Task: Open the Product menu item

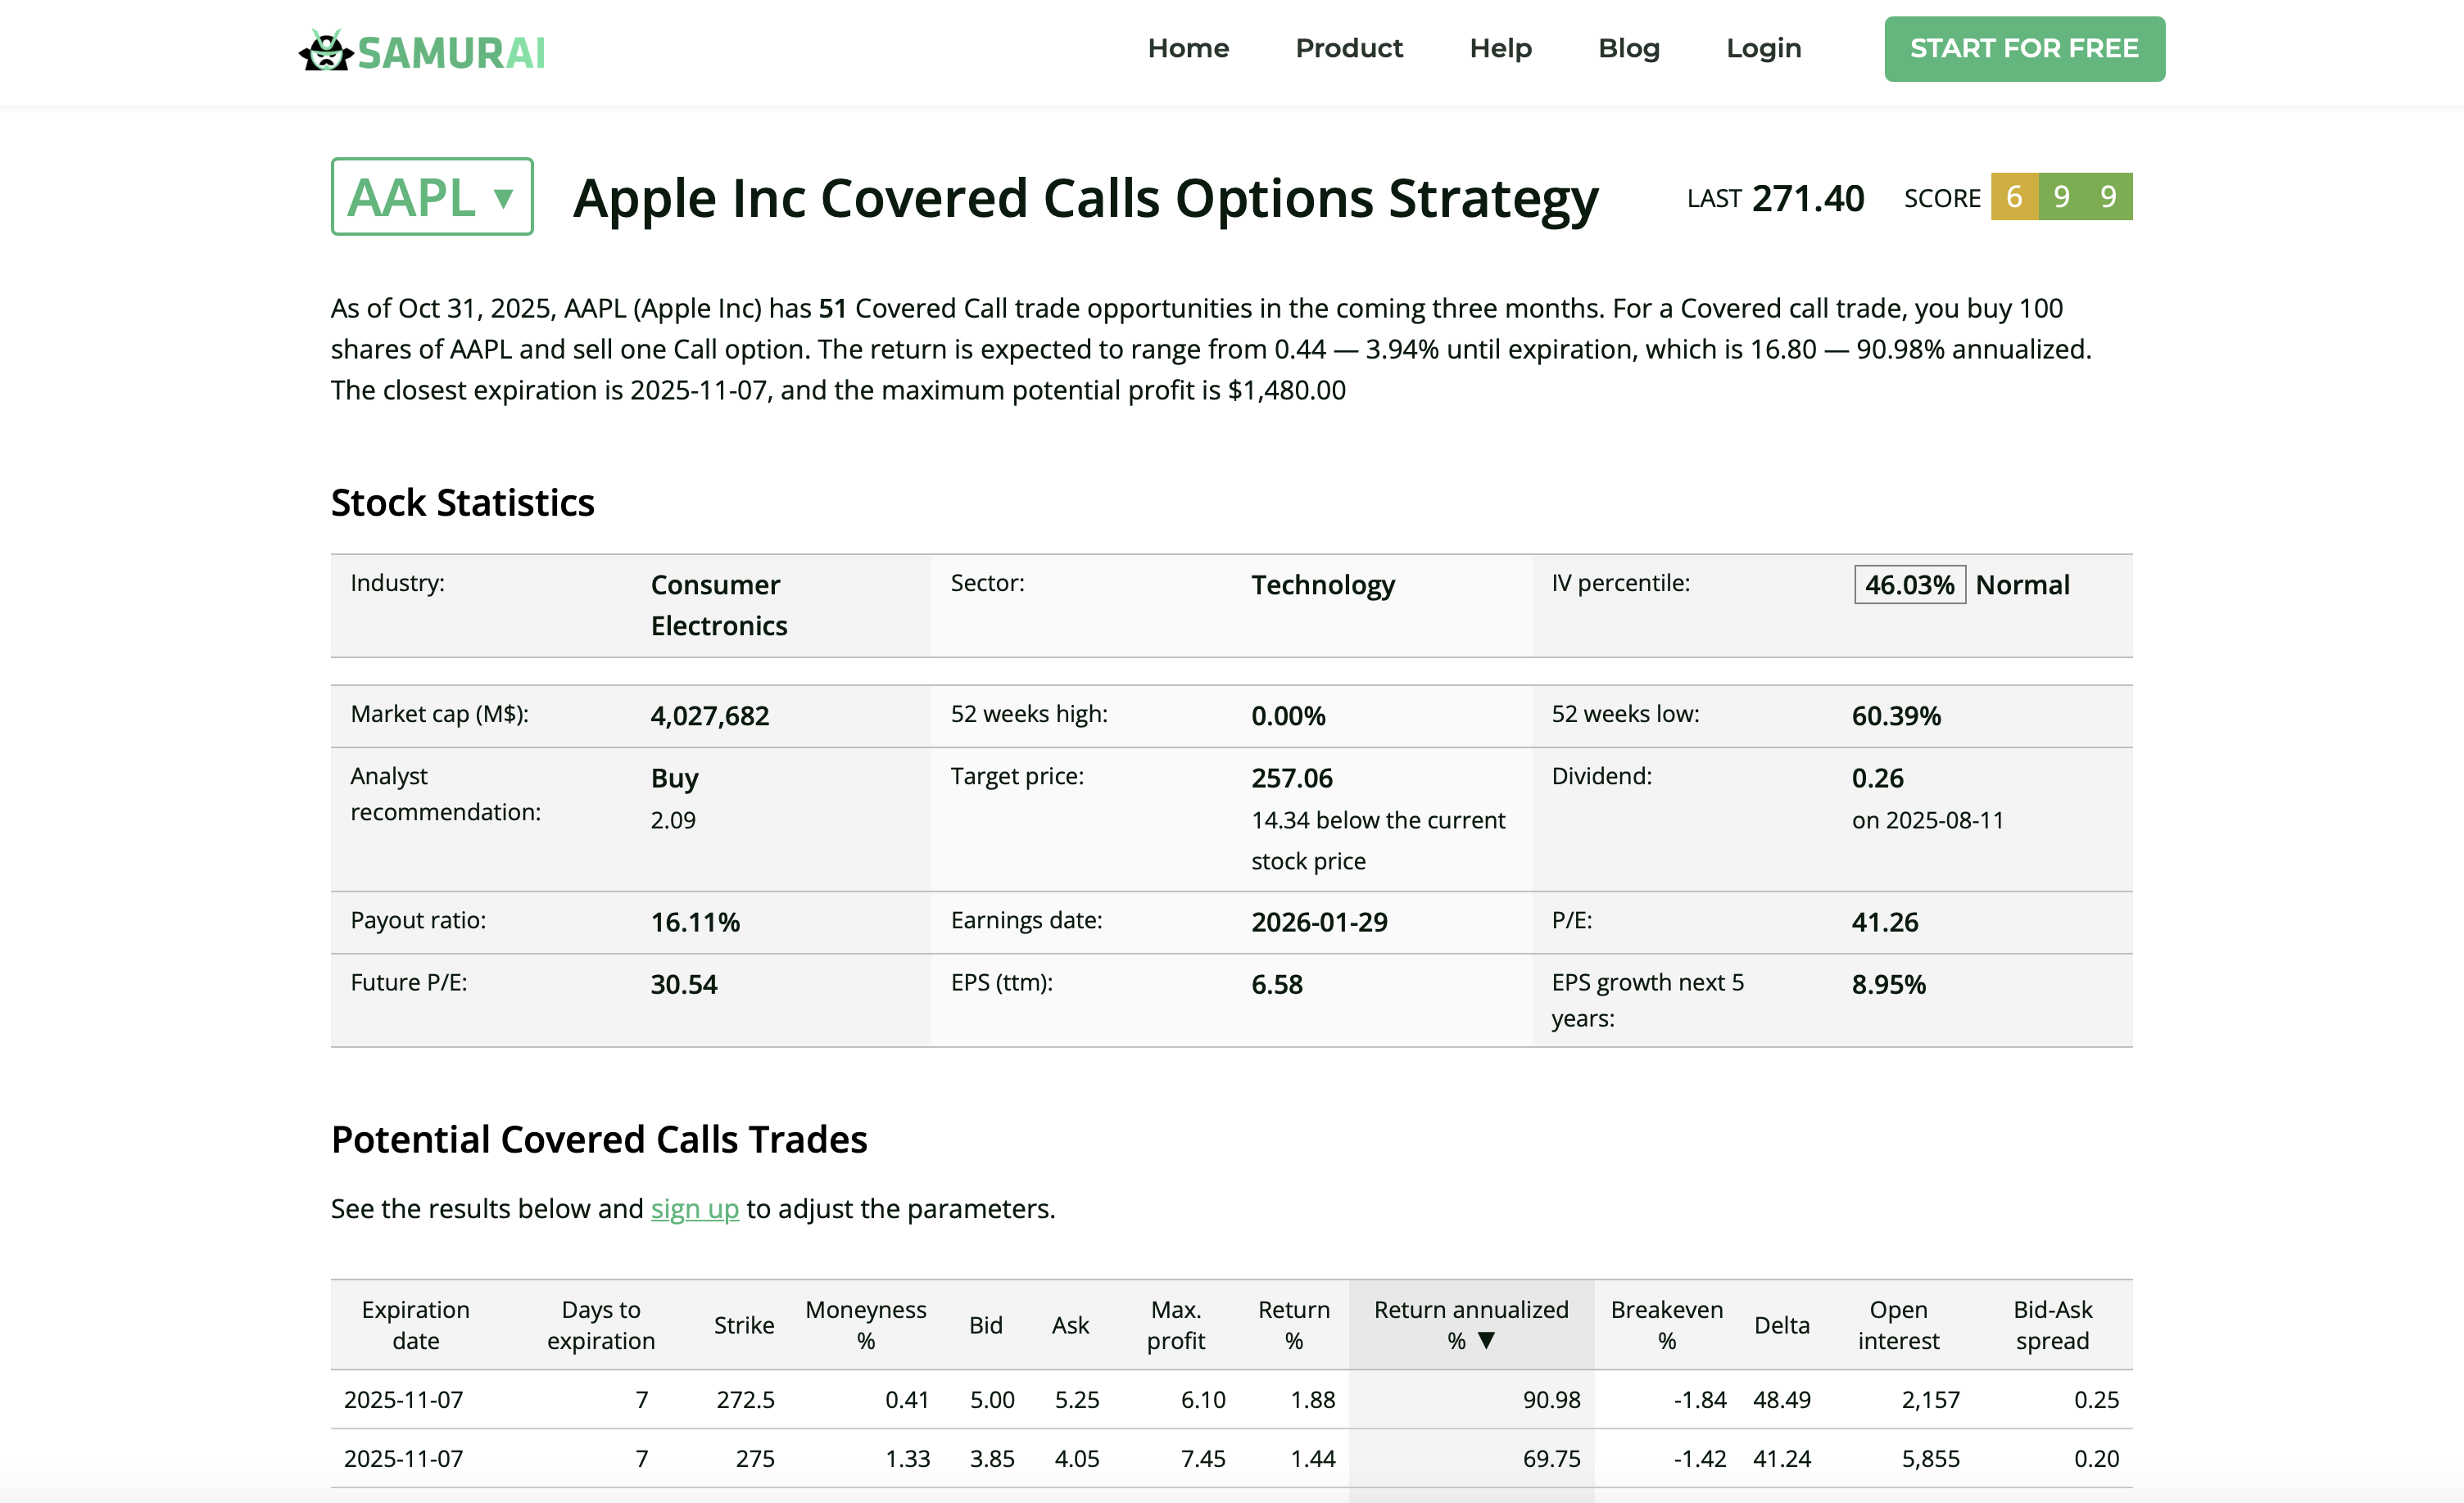Action: tap(1349, 48)
